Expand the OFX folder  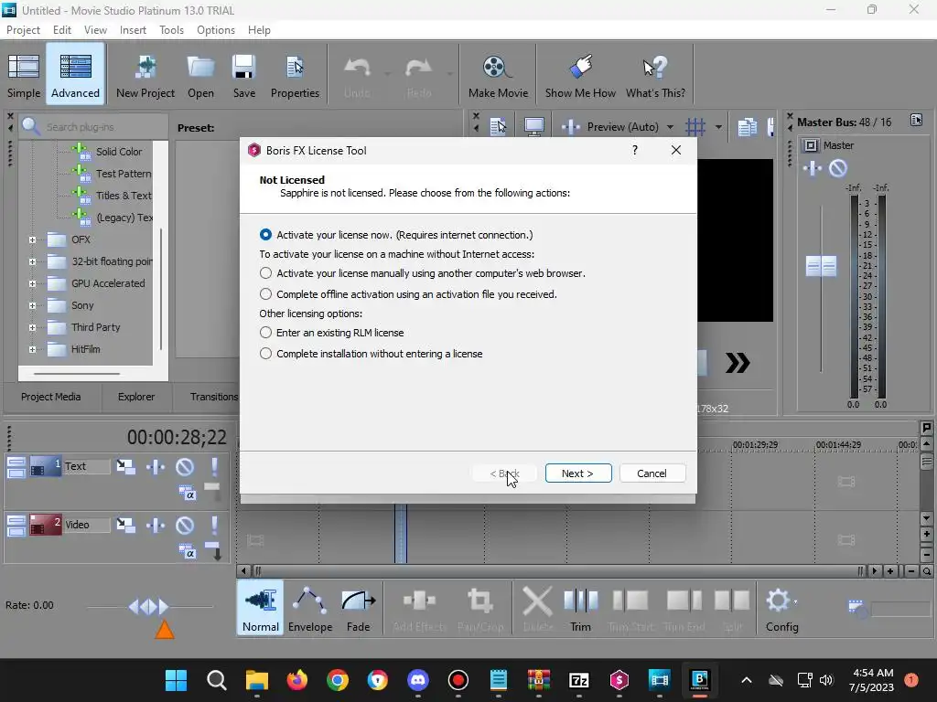32,240
